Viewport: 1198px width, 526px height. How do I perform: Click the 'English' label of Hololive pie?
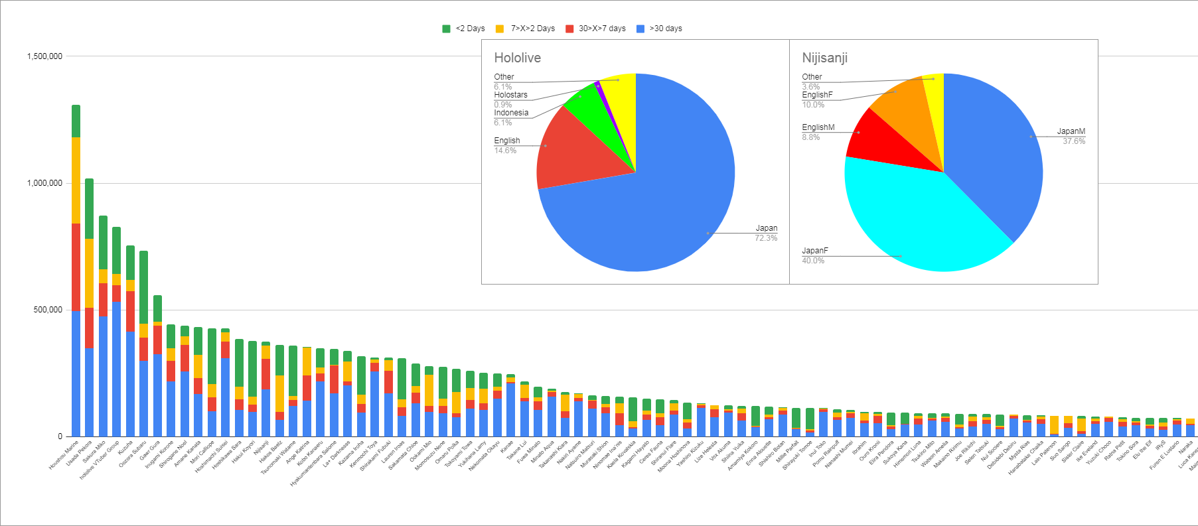pos(507,141)
